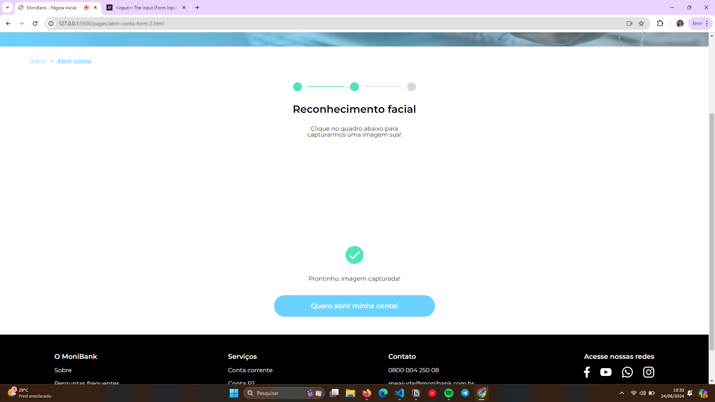
Task: Go back with browser back arrow
Action: tap(8, 23)
